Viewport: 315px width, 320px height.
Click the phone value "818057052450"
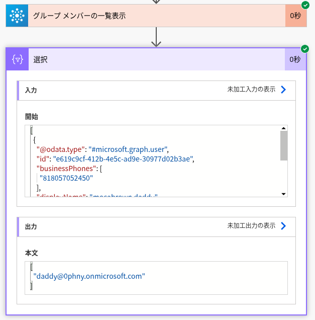point(66,178)
